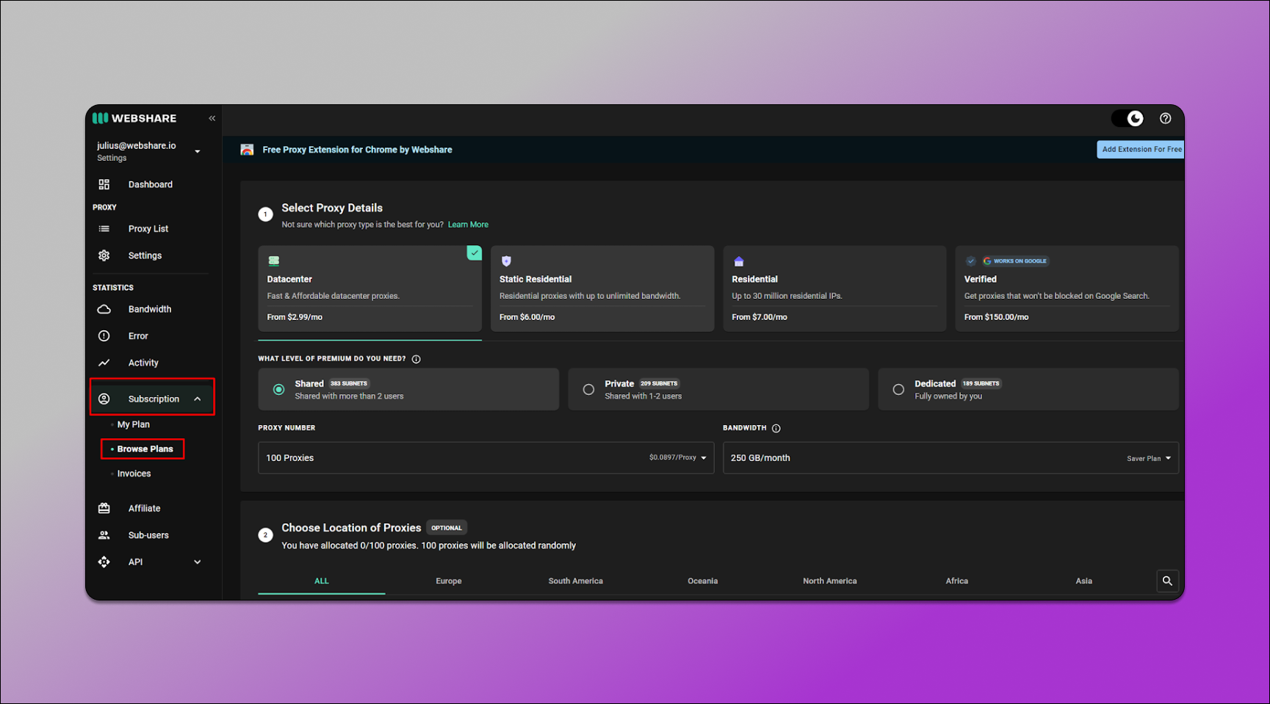1270x704 pixels.
Task: Expand the API menu chevron
Action: pos(198,562)
